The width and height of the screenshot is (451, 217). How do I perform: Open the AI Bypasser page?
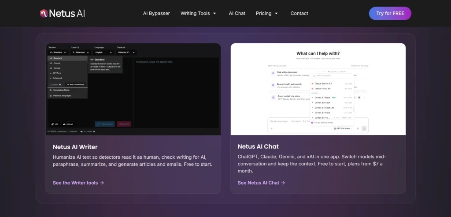click(156, 13)
